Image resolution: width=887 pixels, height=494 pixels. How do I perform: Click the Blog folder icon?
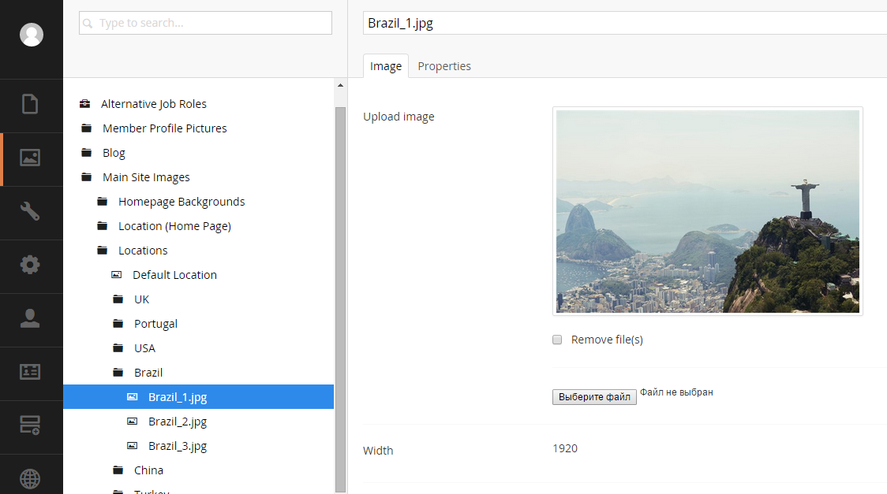click(87, 152)
